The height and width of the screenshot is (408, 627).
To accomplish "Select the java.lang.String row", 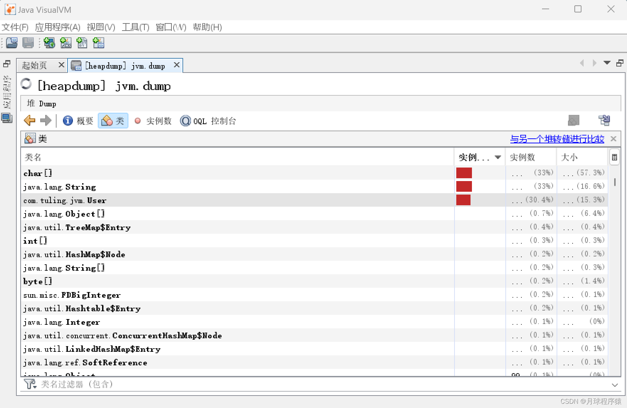I will [314, 186].
